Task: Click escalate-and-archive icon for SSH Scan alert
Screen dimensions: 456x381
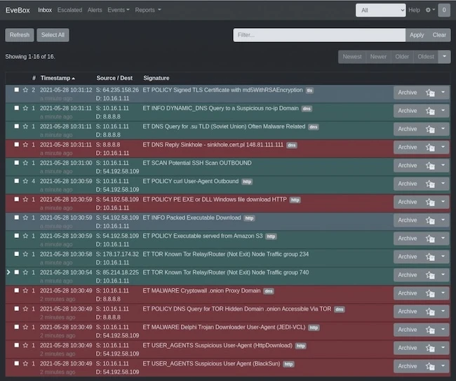Action: pyautogui.click(x=430, y=166)
